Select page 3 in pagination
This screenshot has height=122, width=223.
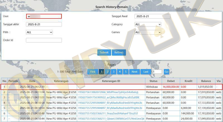pos(114,72)
